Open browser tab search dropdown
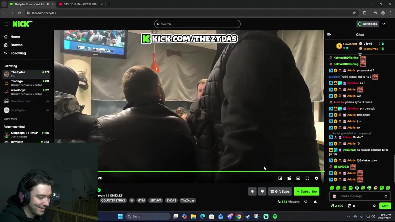 click(4, 4)
